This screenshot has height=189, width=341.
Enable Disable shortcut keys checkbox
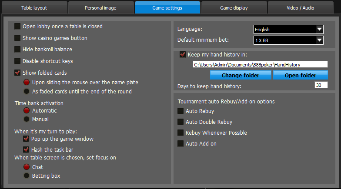click(17, 61)
